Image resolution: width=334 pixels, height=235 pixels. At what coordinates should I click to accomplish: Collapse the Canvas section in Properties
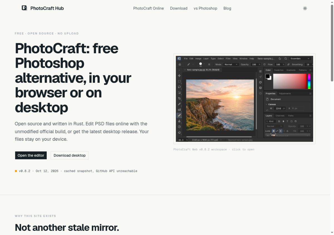point(266,104)
